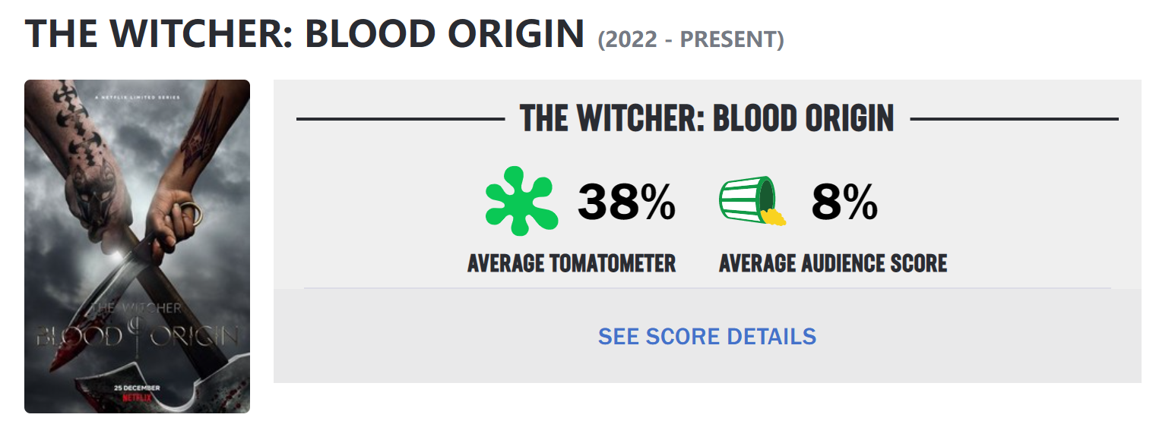Click the spilled popcorn audience icon
This screenshot has width=1156, height=427.
(752, 201)
